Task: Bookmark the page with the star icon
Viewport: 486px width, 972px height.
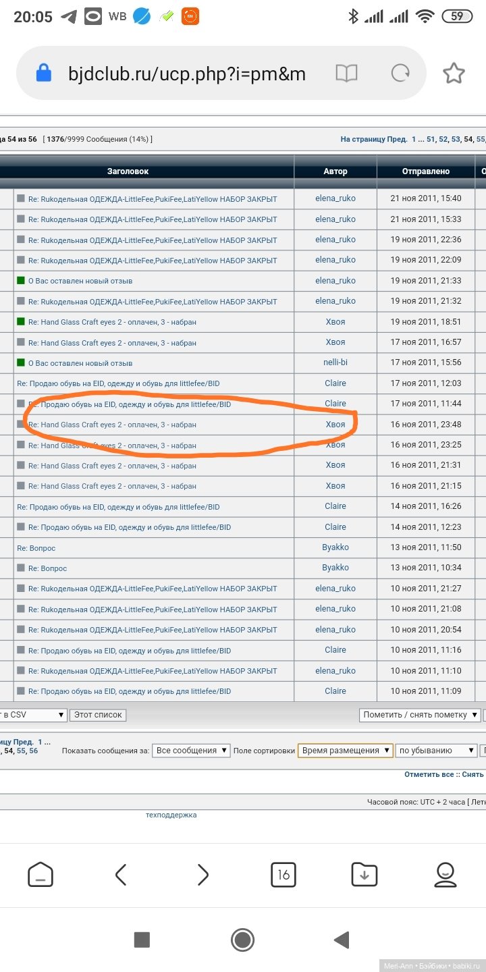Action: pyautogui.click(x=454, y=74)
